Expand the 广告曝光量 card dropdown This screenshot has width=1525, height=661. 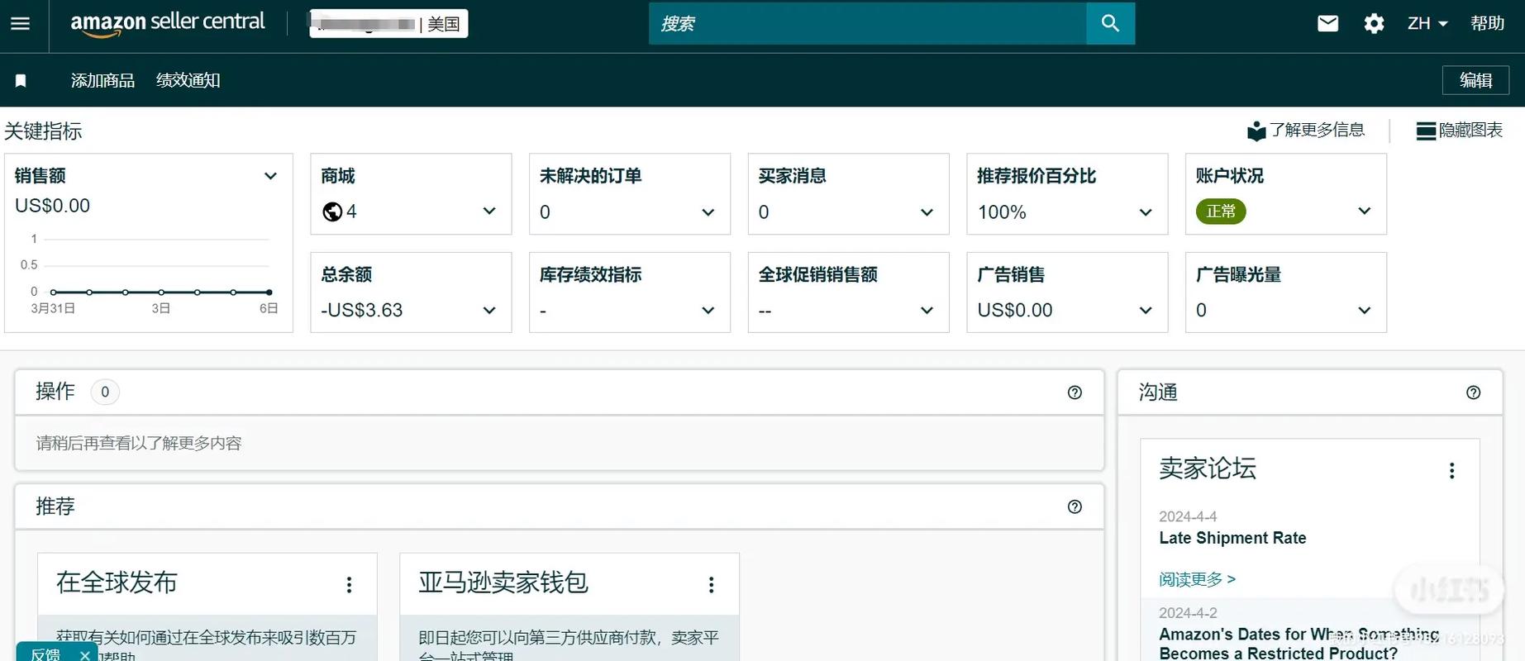coord(1365,311)
